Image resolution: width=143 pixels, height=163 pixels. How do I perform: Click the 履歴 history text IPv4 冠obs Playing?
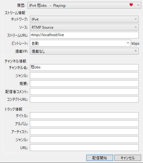tap(47, 6)
